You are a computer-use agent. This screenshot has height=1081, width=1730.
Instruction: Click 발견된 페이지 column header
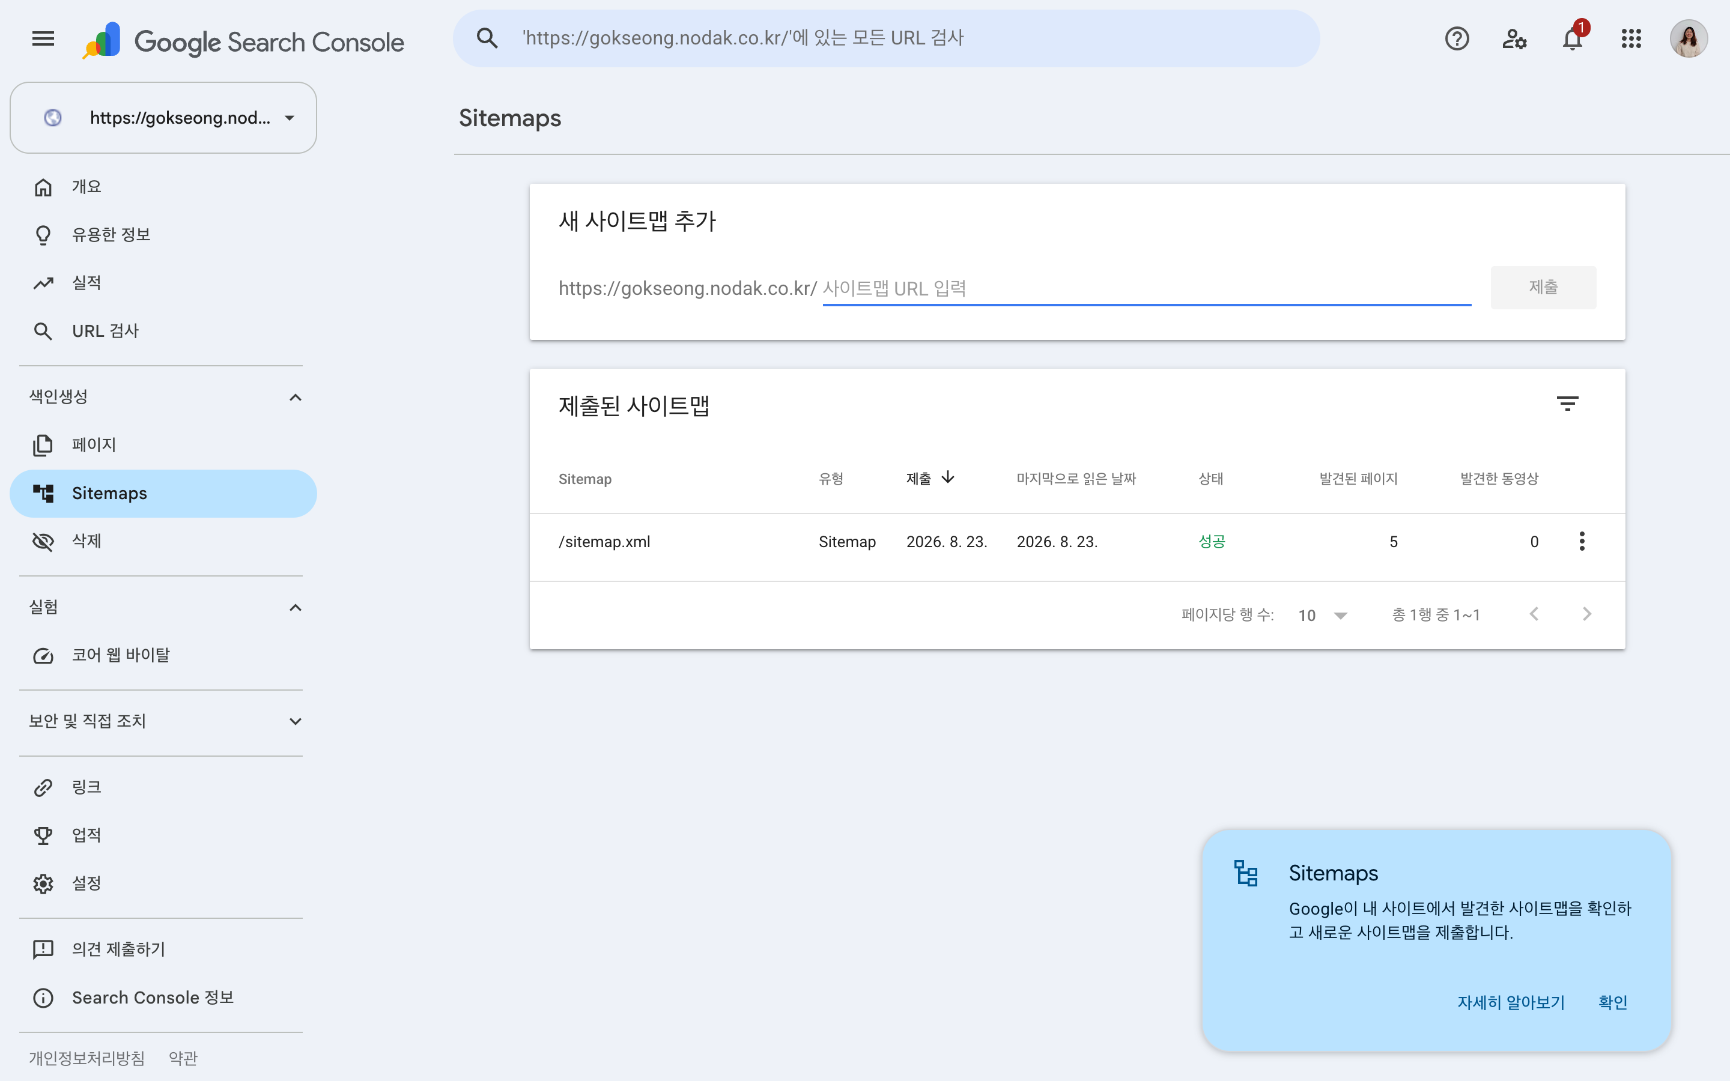point(1358,479)
